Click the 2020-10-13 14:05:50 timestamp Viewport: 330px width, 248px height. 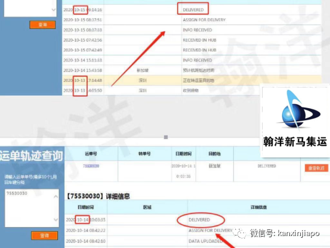pyautogui.click(x=83, y=90)
